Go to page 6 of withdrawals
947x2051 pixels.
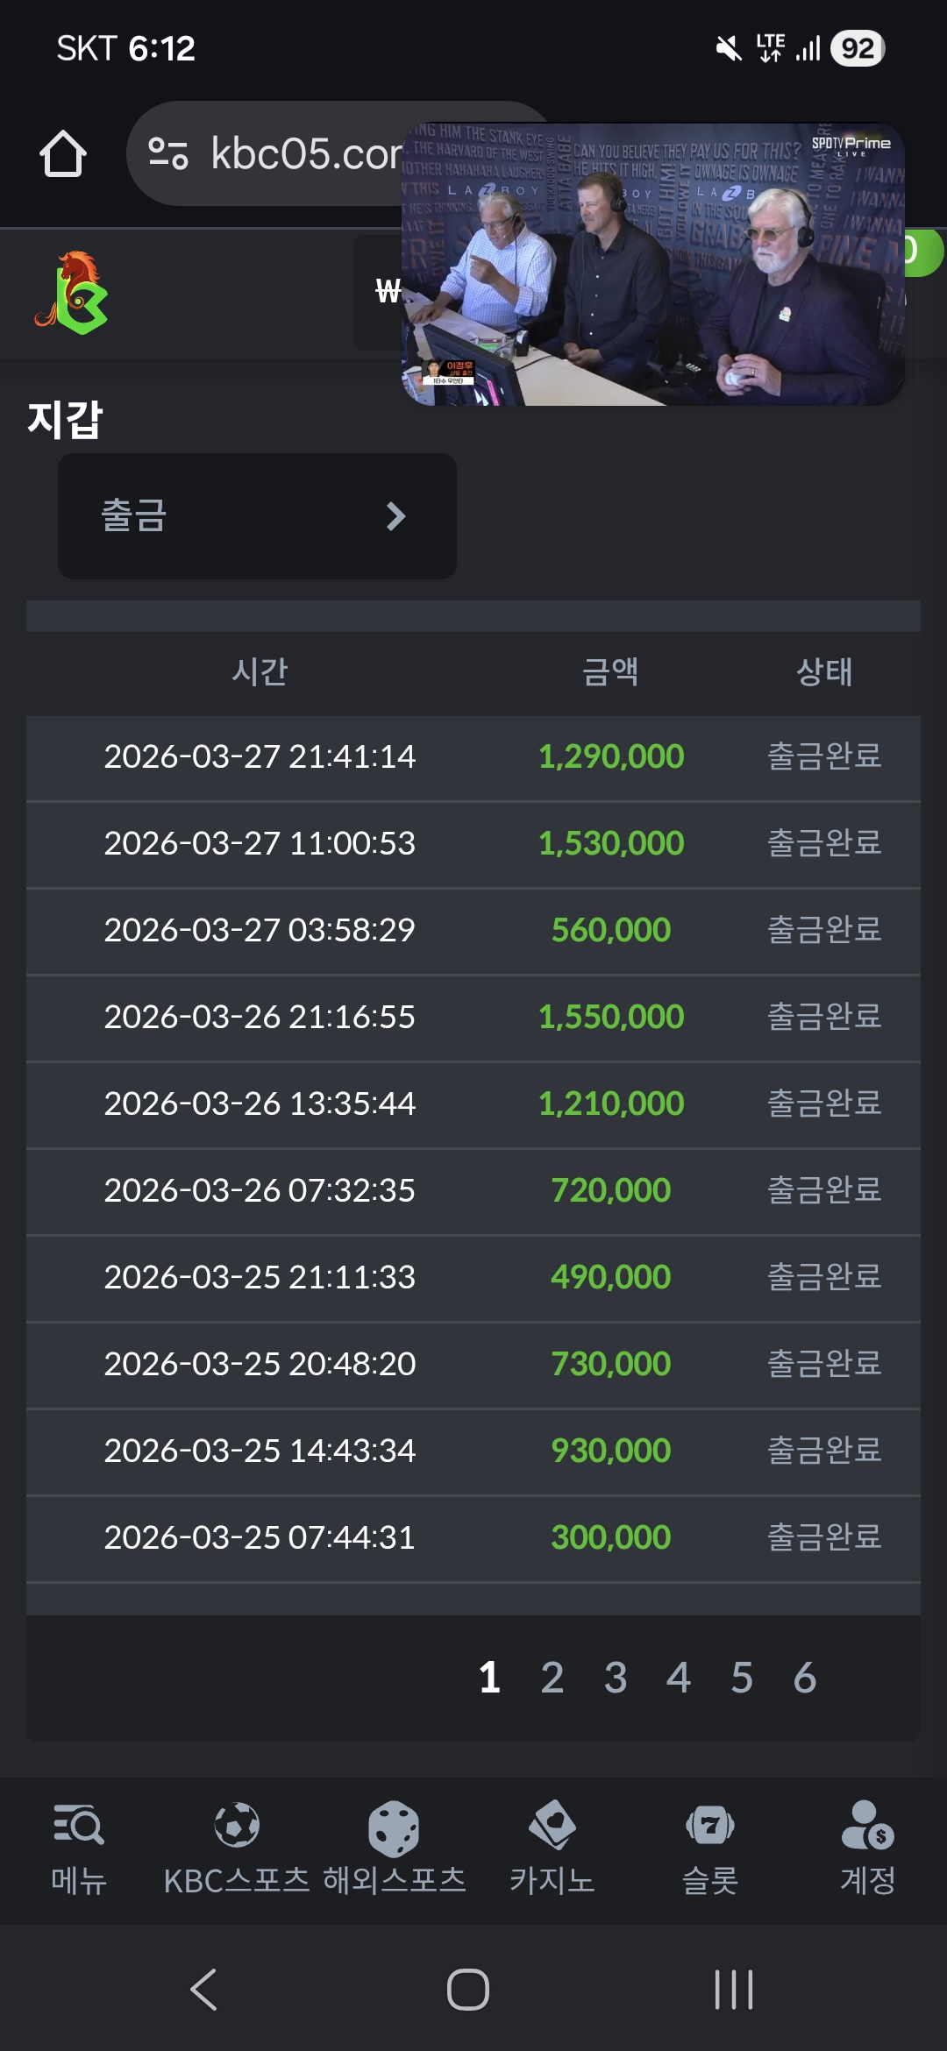[805, 1678]
